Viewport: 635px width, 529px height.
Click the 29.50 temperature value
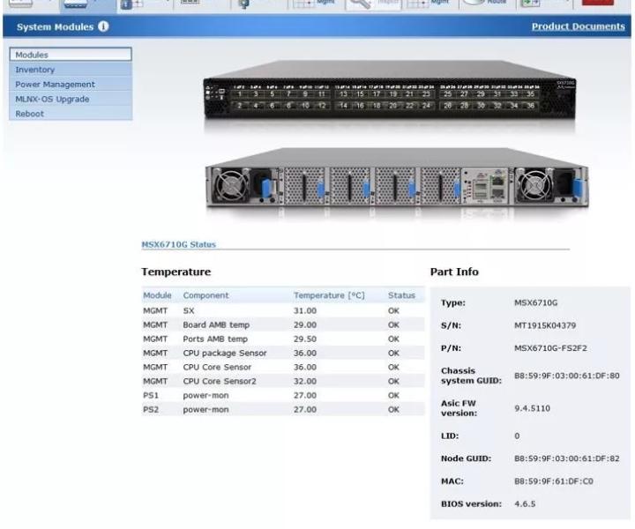point(305,339)
